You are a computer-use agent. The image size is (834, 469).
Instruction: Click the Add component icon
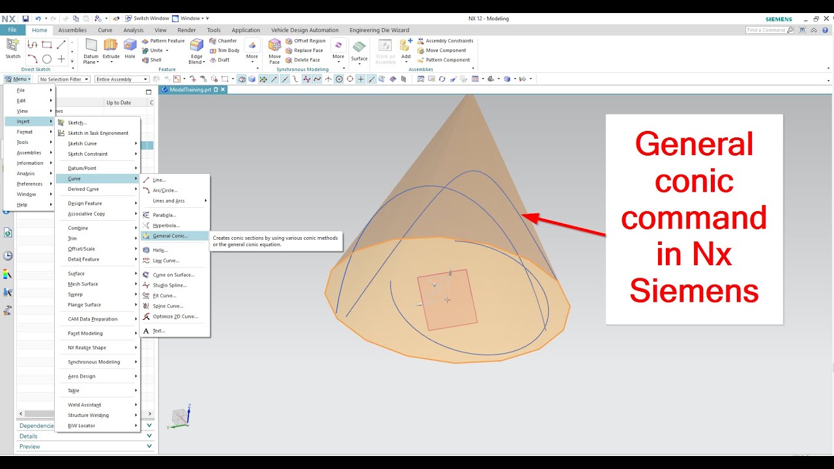click(x=405, y=50)
